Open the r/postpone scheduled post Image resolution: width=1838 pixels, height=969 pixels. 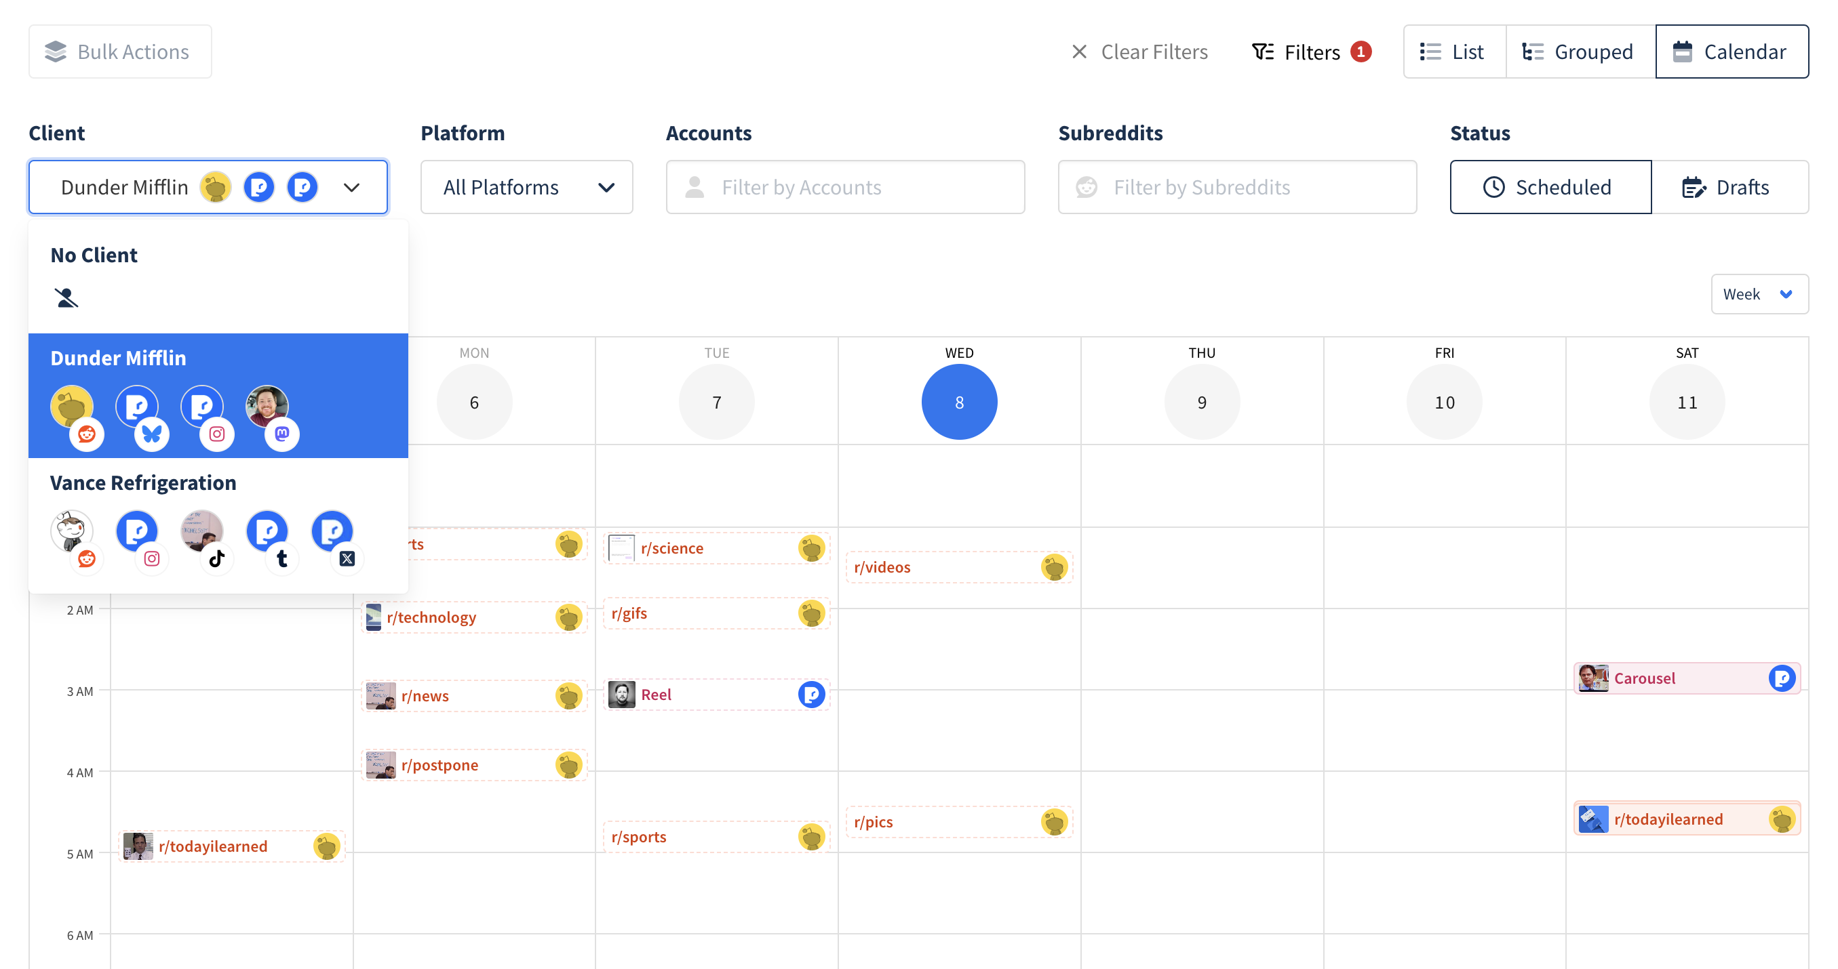point(475,765)
